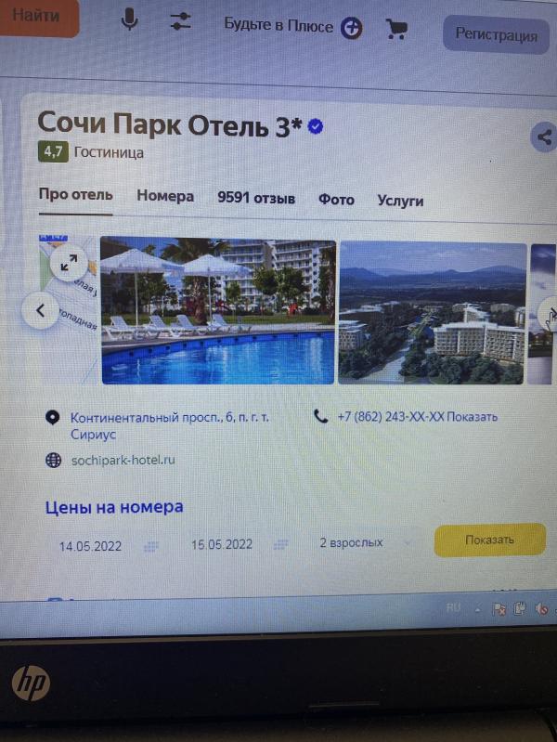The width and height of the screenshot is (557, 742).
Task: Click the yellow "Показать" prices button
Action: click(x=490, y=540)
